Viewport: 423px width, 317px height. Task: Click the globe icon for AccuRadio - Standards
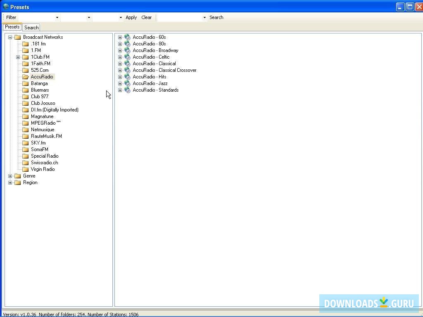click(x=127, y=90)
